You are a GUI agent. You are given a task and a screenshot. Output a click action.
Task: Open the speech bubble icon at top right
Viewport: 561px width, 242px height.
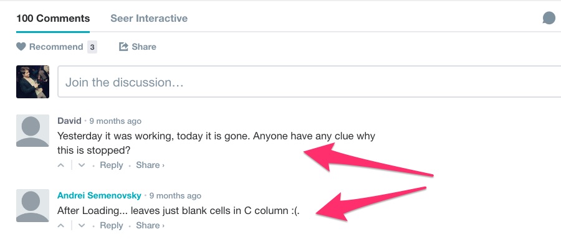tap(549, 18)
